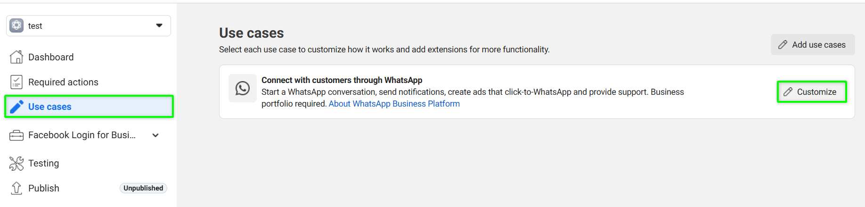Select Connect with customers through WhatsApp title

tap(342, 80)
